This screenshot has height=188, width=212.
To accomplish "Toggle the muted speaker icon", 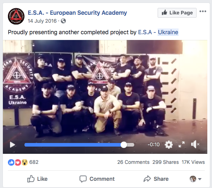I will (x=195, y=144).
